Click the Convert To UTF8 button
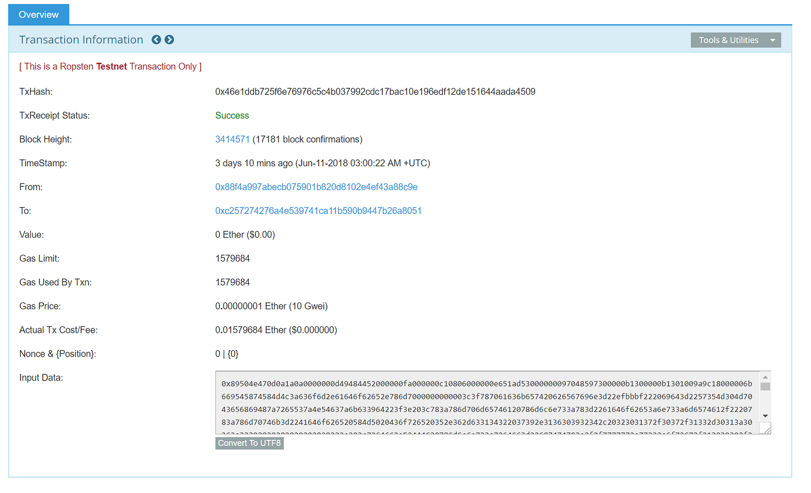This screenshot has height=493, width=811. tap(249, 443)
